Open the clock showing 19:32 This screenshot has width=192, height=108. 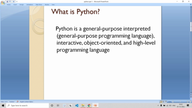click(181, 106)
